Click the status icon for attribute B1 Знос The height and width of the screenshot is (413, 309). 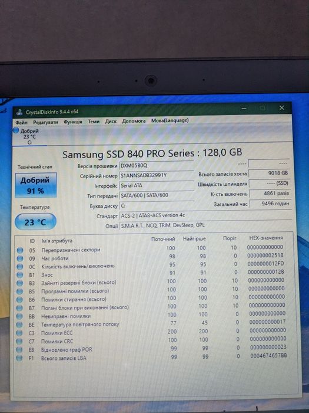tap(19, 275)
